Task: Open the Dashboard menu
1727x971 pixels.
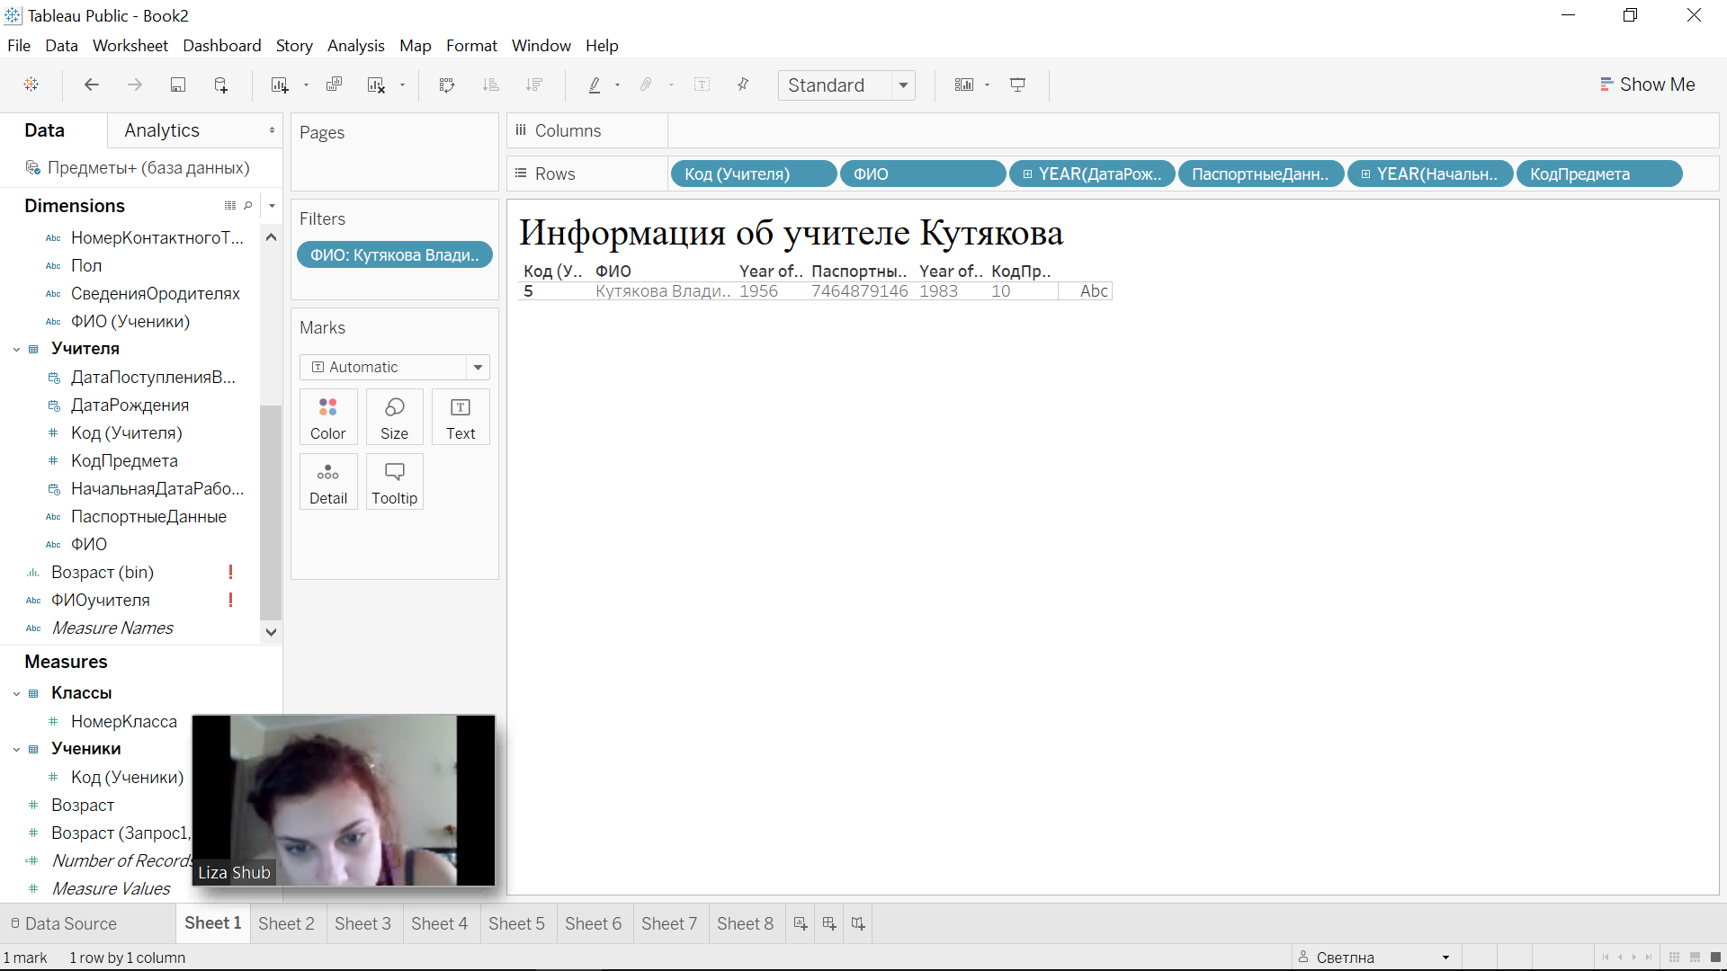Action: pyautogui.click(x=221, y=45)
